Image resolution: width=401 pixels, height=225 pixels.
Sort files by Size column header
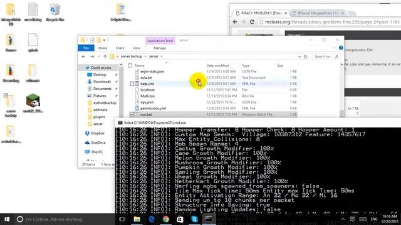click(x=280, y=66)
